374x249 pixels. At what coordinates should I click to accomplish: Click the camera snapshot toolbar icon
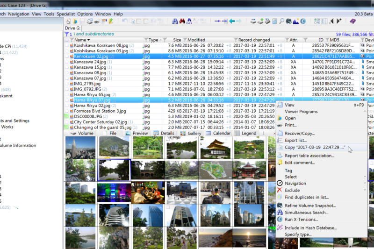(288, 21)
